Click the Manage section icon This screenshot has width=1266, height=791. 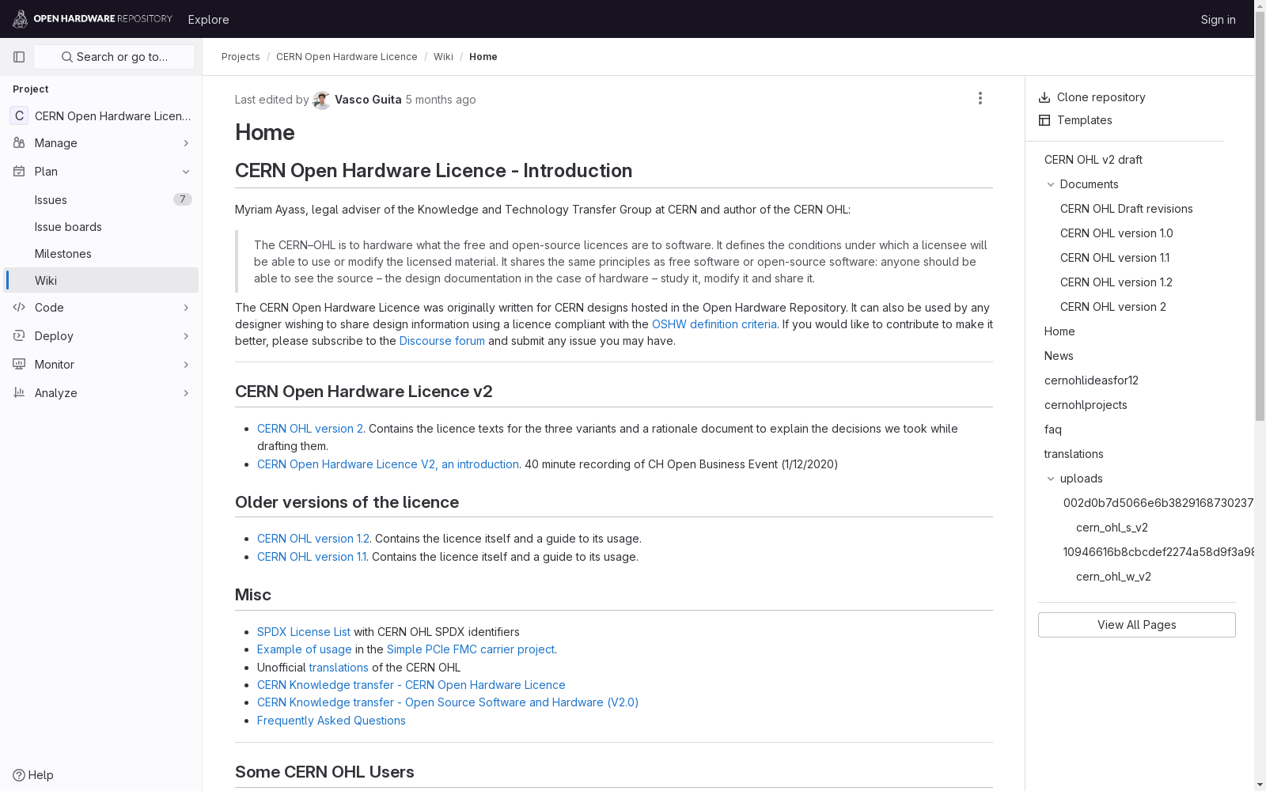pos(19,143)
